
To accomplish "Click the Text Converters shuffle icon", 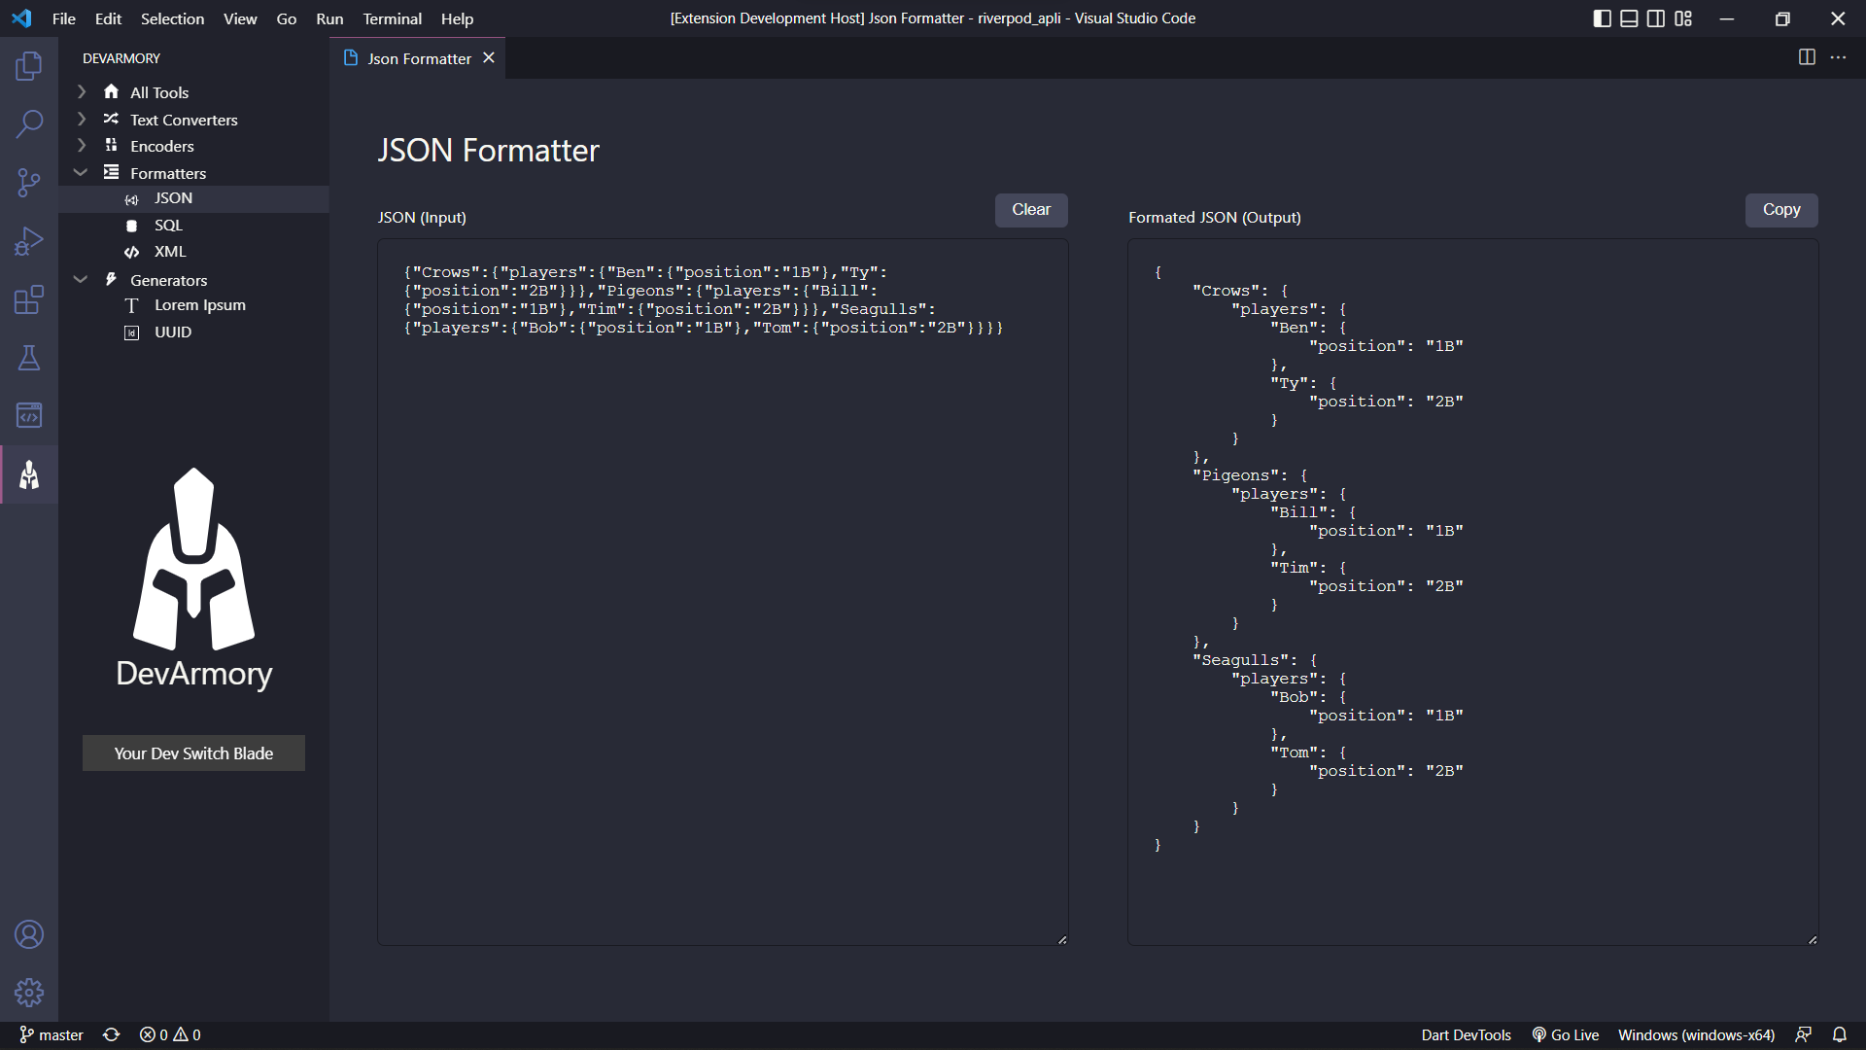I will 111,119.
